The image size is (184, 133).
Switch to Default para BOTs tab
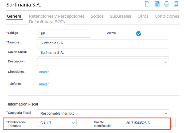click(47, 22)
